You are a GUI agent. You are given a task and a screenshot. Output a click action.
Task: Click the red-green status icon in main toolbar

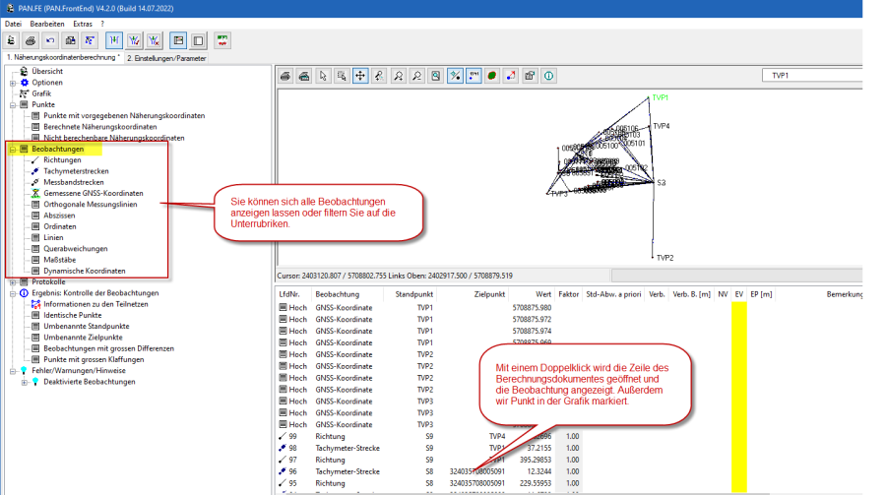point(223,40)
